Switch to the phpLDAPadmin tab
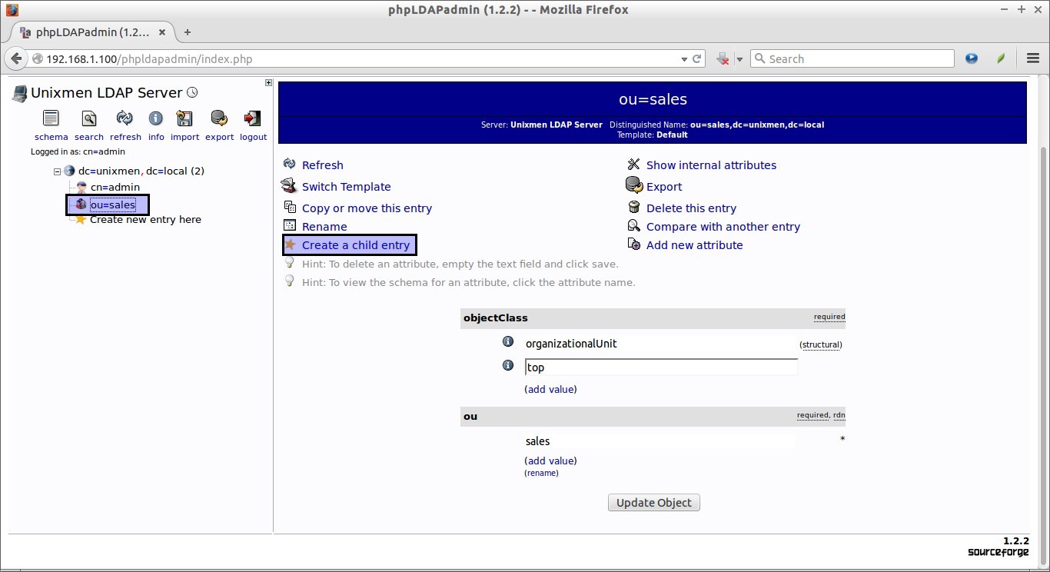Viewport: 1050px width, 572px height. click(92, 32)
